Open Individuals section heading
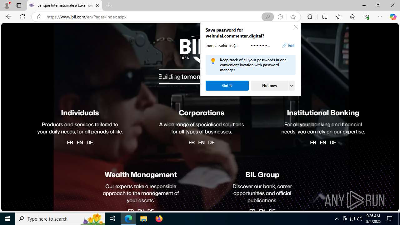Image resolution: width=400 pixels, height=225 pixels. [x=80, y=113]
